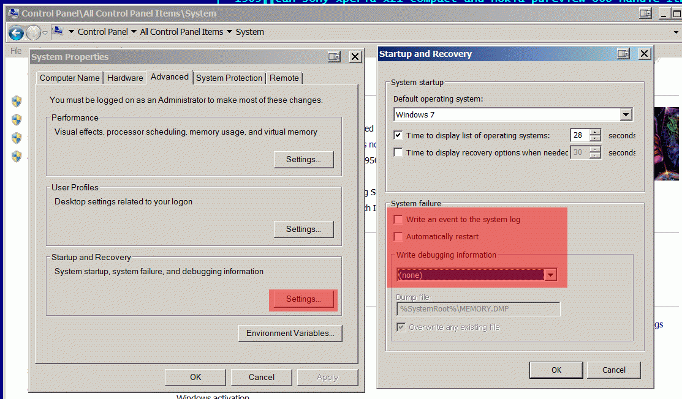Toggle Time to display list of operating systems
The image size is (682, 399).
tap(398, 135)
